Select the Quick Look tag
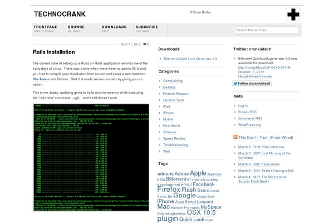334x223 pixels. (191, 219)
